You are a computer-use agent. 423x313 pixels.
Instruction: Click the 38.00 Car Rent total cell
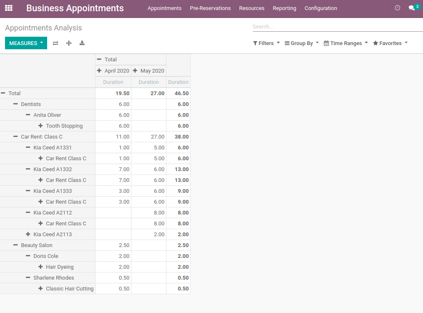(178, 137)
